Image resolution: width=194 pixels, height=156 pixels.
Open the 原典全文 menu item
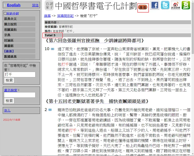(20, 19)
